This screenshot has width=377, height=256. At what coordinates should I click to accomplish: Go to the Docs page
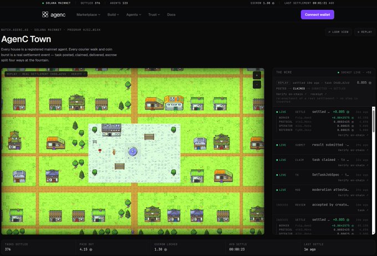[x=171, y=14]
